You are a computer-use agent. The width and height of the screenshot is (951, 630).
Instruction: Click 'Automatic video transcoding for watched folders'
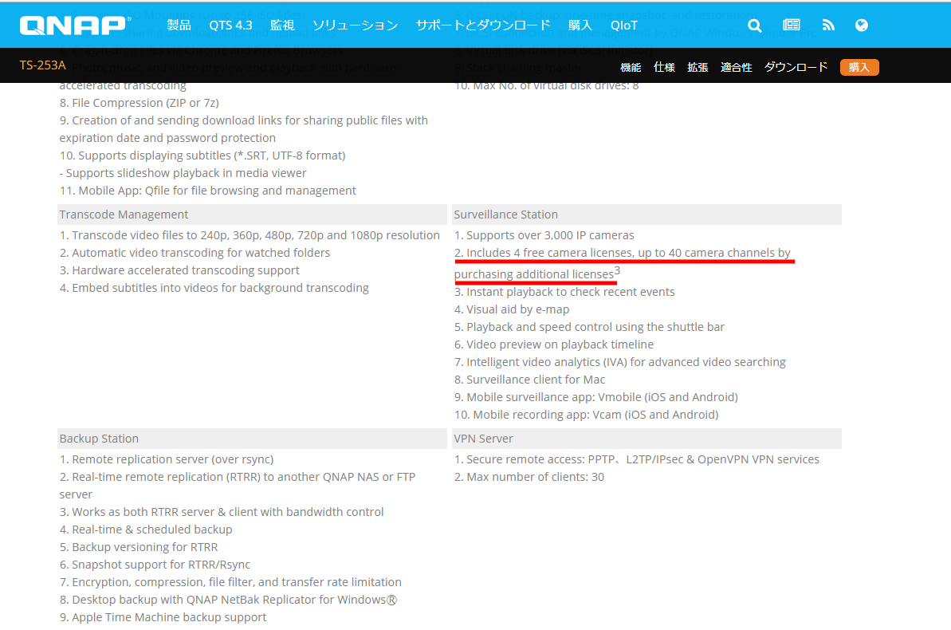tap(195, 253)
